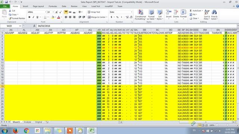Toggle Bold formatting

point(29,17)
